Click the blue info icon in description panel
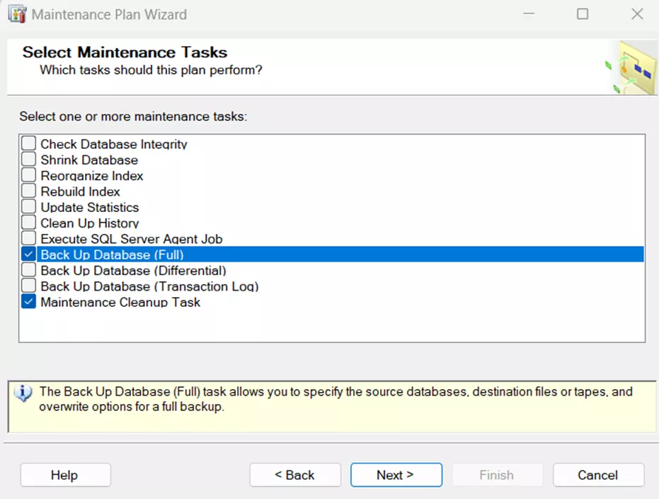This screenshot has width=659, height=499. click(23, 393)
